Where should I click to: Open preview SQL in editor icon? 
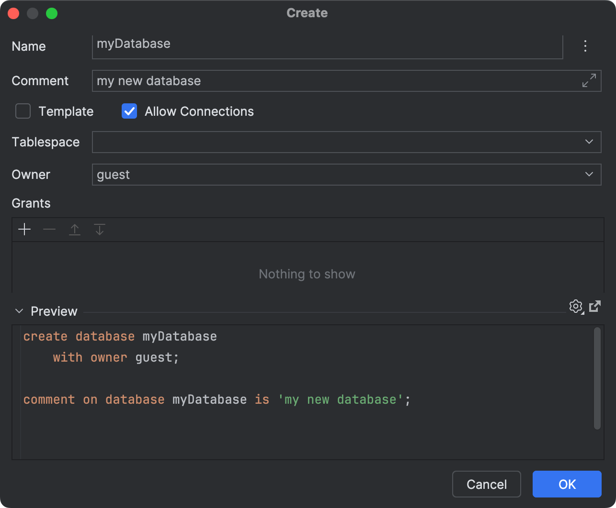click(x=594, y=307)
